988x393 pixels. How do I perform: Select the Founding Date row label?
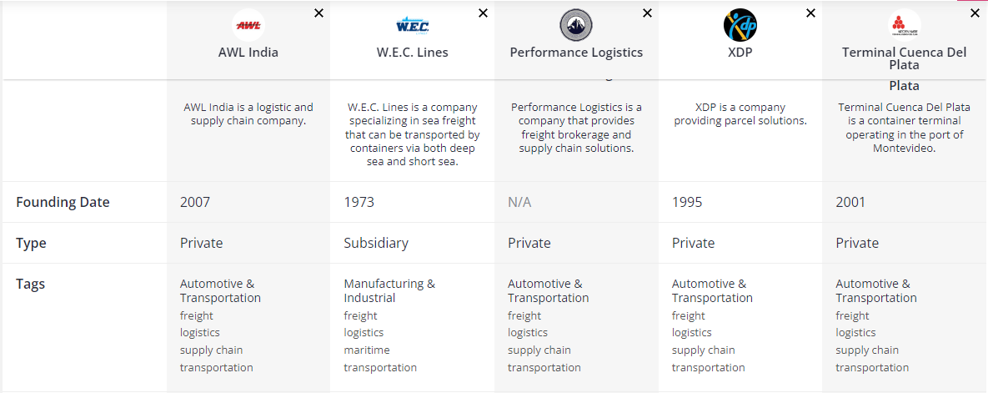pos(63,202)
